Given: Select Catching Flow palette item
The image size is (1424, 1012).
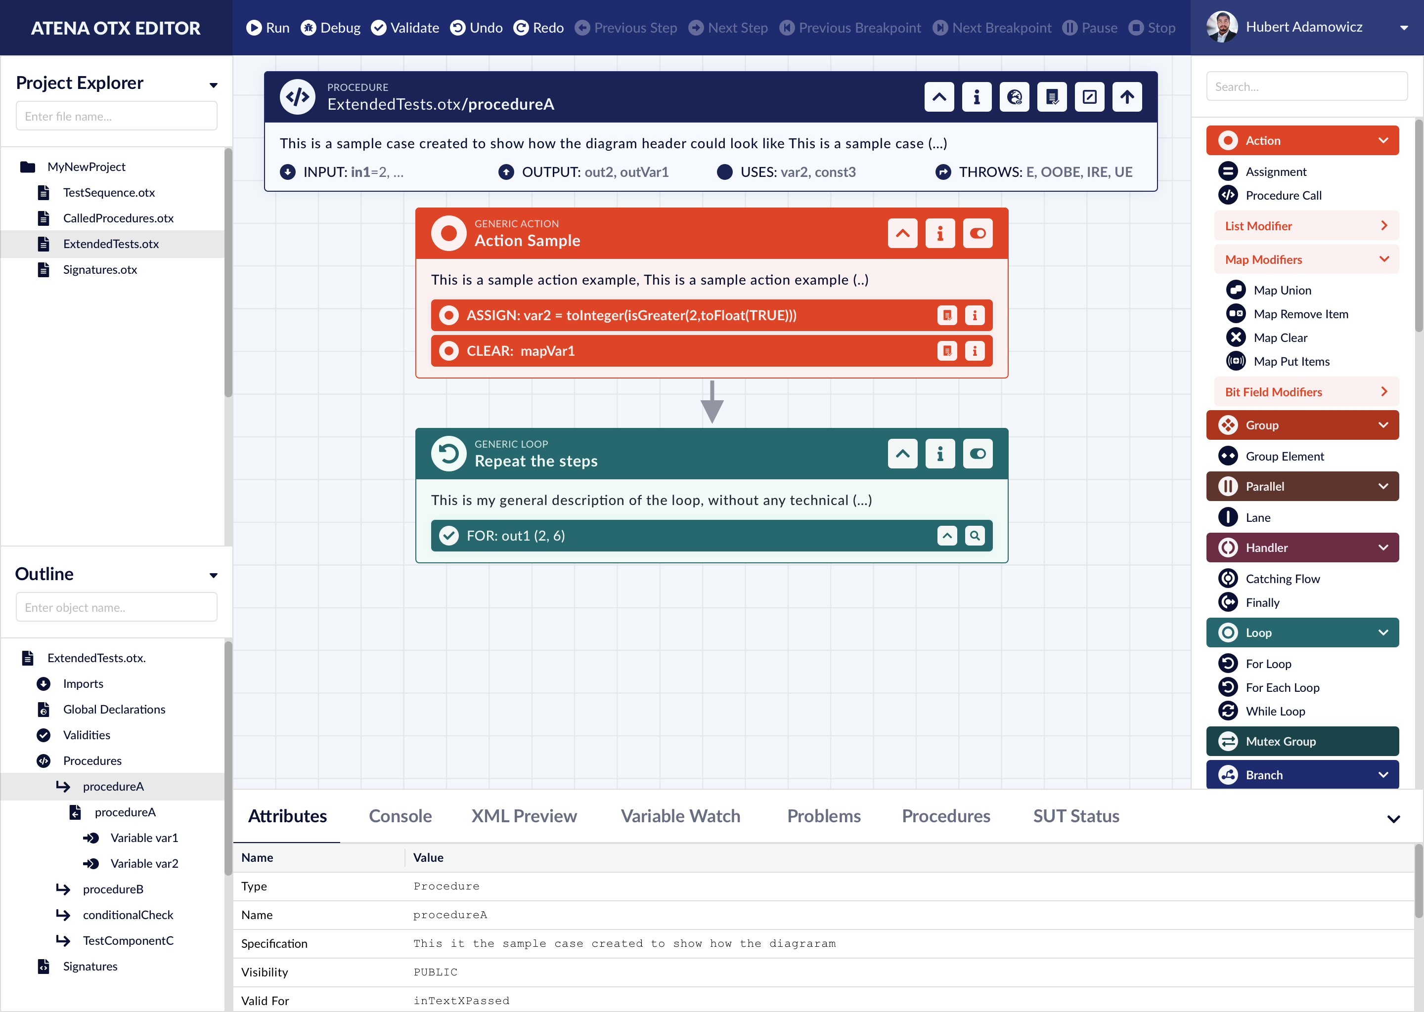Looking at the screenshot, I should [x=1269, y=578].
